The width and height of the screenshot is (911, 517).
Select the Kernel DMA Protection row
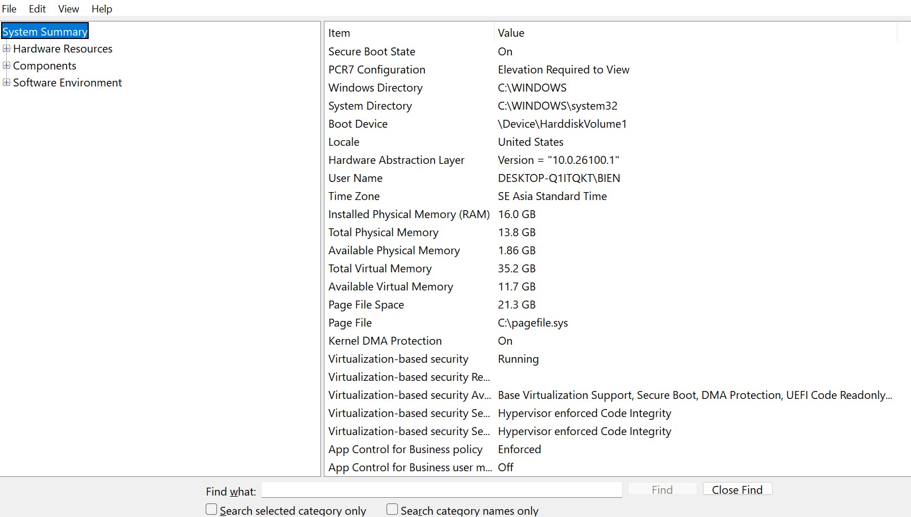pyautogui.click(x=385, y=341)
